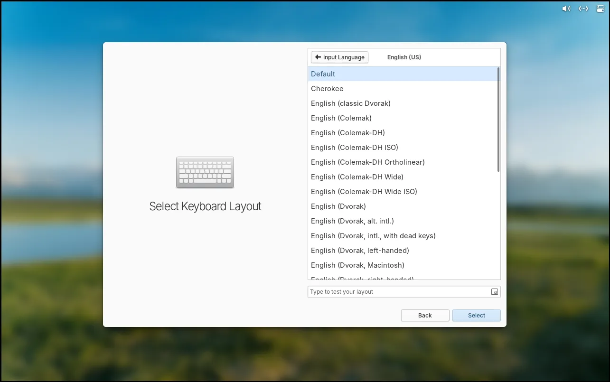The height and width of the screenshot is (382, 610).
Task: Choose the Cherokee layout
Action: click(327, 89)
